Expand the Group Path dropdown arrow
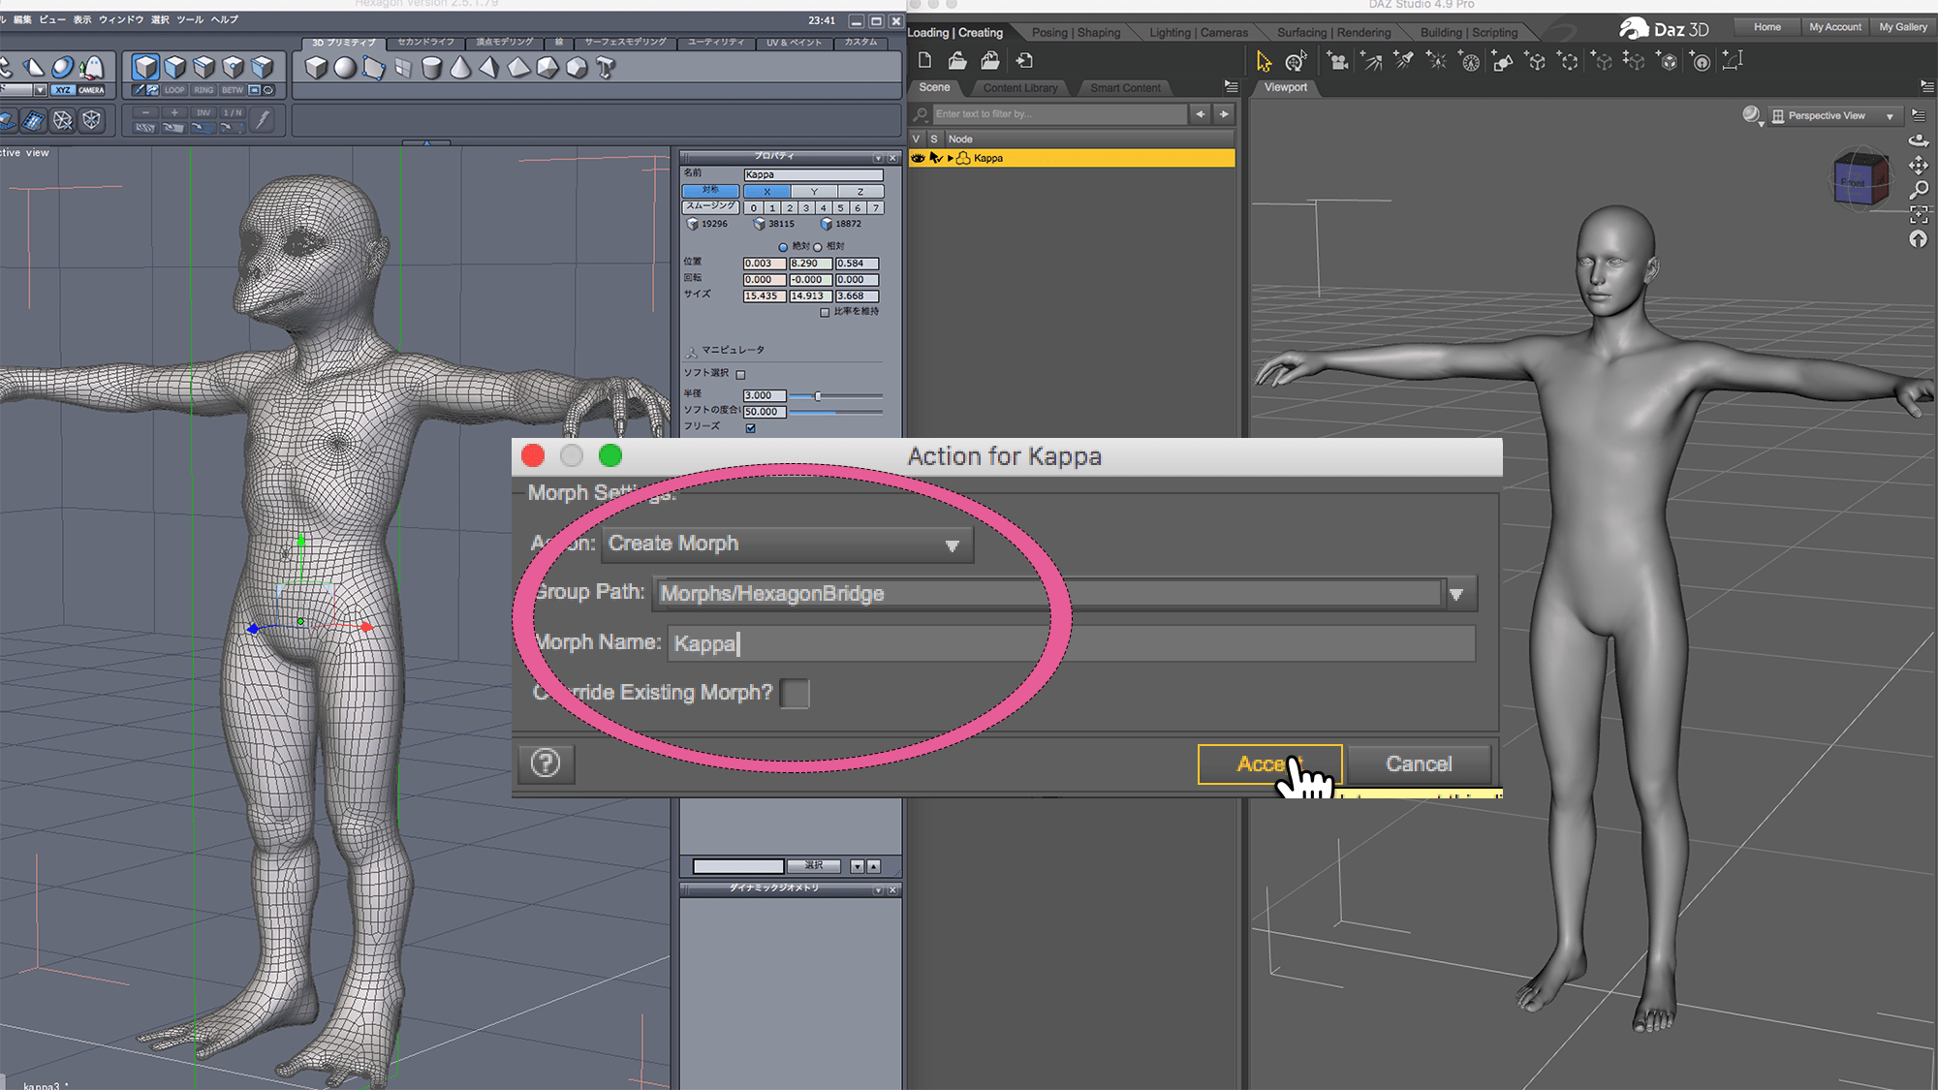The image size is (1938, 1090). click(1456, 594)
